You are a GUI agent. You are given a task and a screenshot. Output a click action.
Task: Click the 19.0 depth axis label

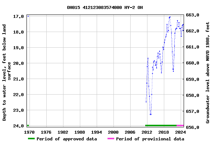pos(18,48)
